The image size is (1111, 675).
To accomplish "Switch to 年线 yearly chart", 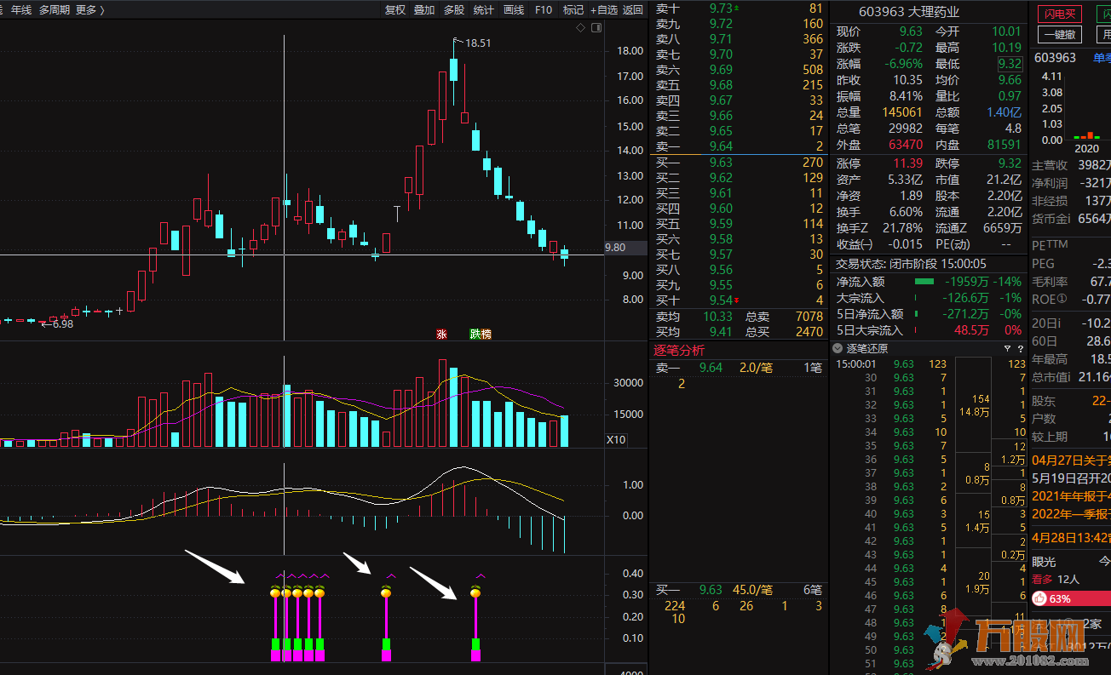I will coord(20,9).
